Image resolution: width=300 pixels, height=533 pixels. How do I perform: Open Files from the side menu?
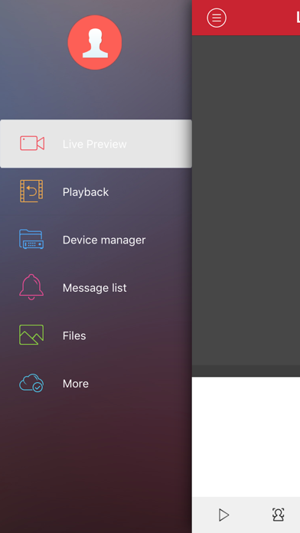click(x=96, y=335)
